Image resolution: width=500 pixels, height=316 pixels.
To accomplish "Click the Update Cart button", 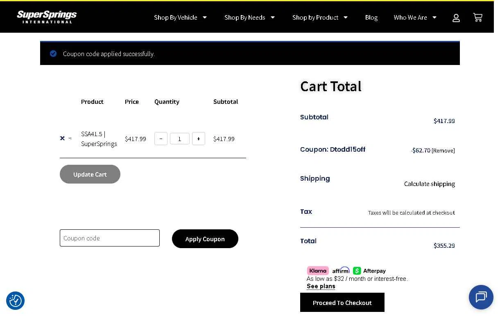I will coord(90,174).
